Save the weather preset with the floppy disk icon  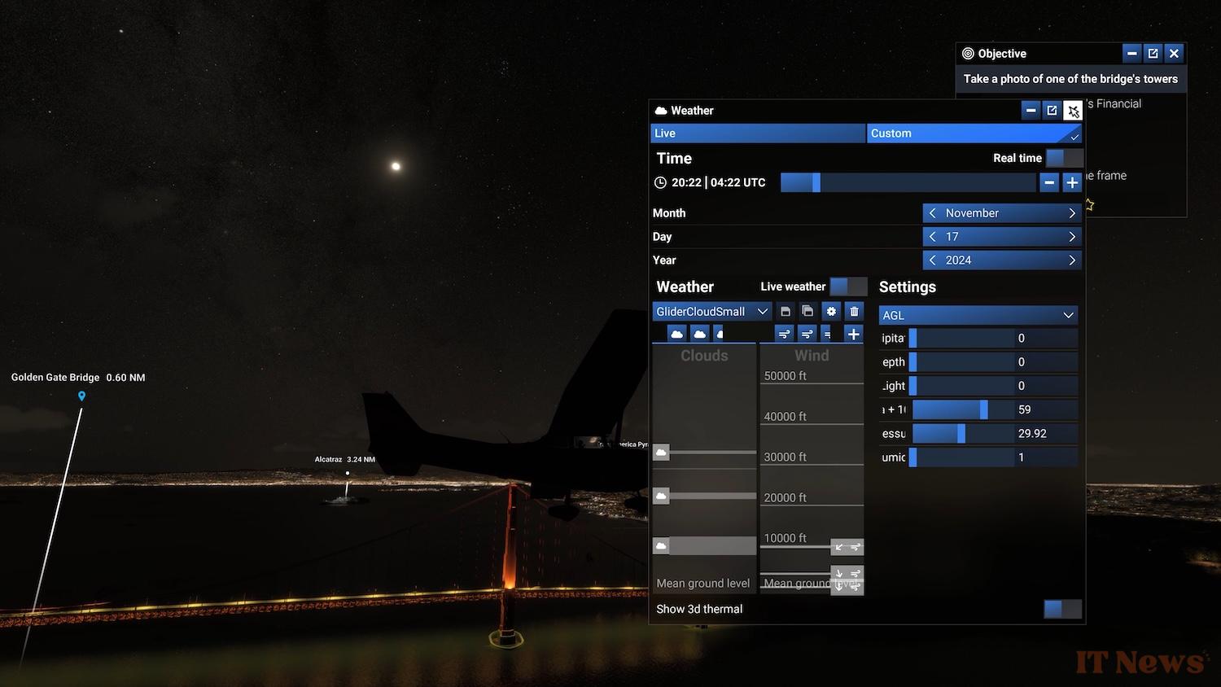click(785, 311)
